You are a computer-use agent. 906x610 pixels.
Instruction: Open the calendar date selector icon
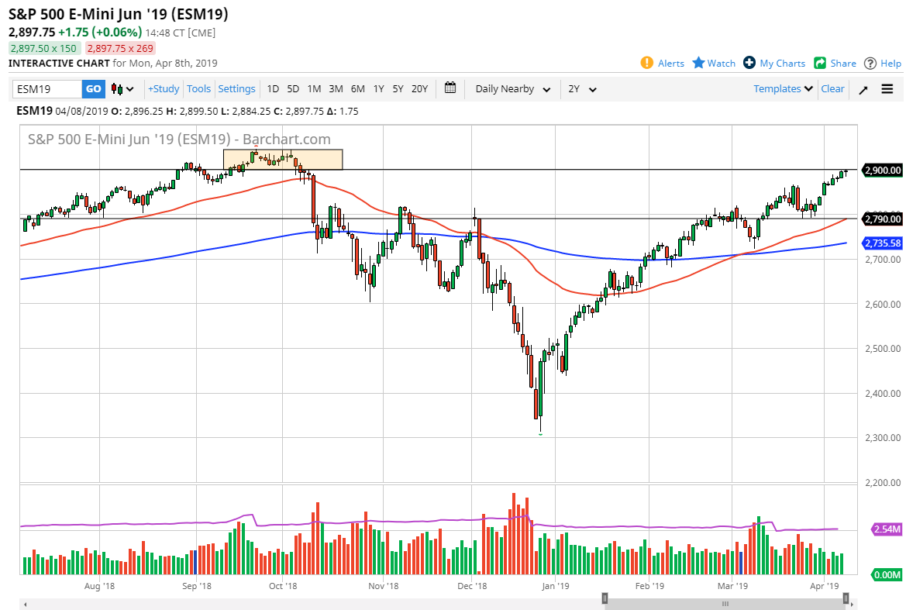tap(450, 88)
